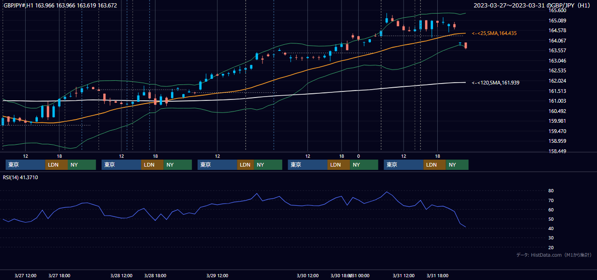Select the RSI(14) 41.3710 indicator label
This screenshot has height=280, width=597.
pyautogui.click(x=21, y=177)
